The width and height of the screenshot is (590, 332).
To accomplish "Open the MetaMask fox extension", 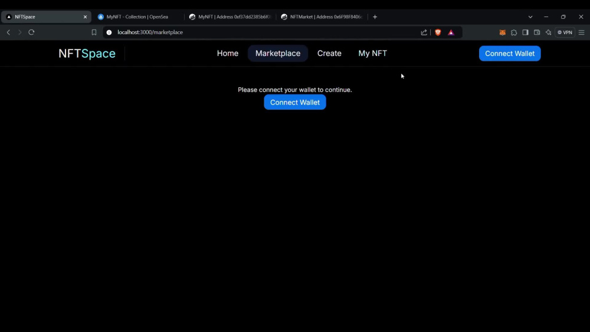I will (x=502, y=32).
